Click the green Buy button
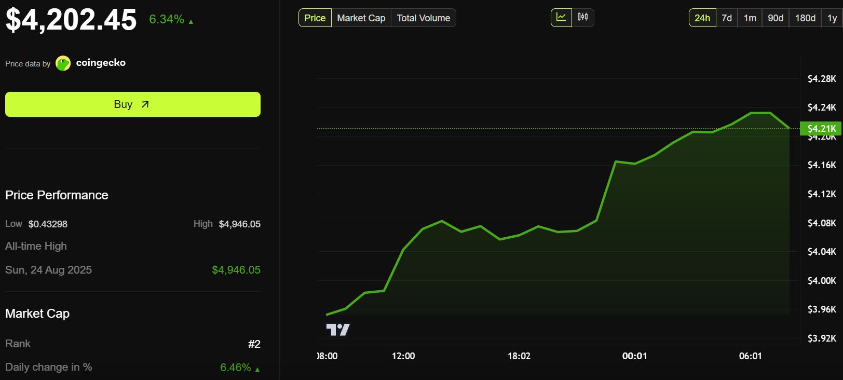Image resolution: width=843 pixels, height=380 pixels. [x=133, y=104]
